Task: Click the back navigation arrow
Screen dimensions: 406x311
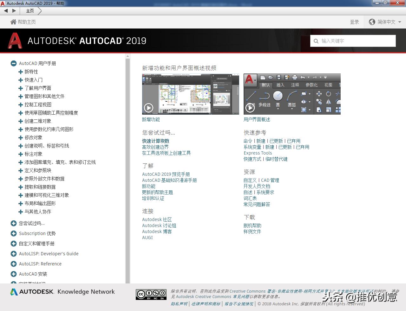Action: tap(5, 10)
